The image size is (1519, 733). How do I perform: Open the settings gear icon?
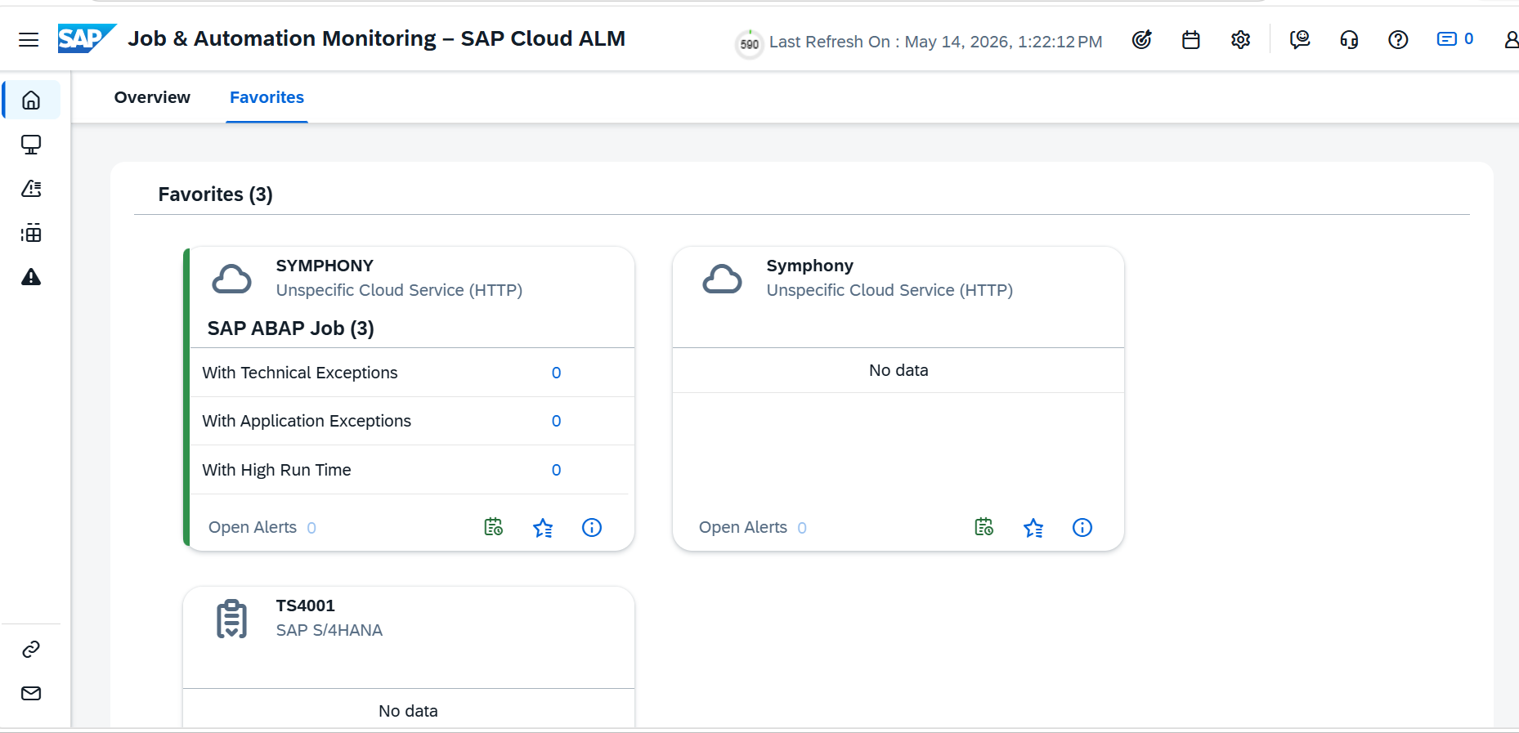pyautogui.click(x=1240, y=39)
